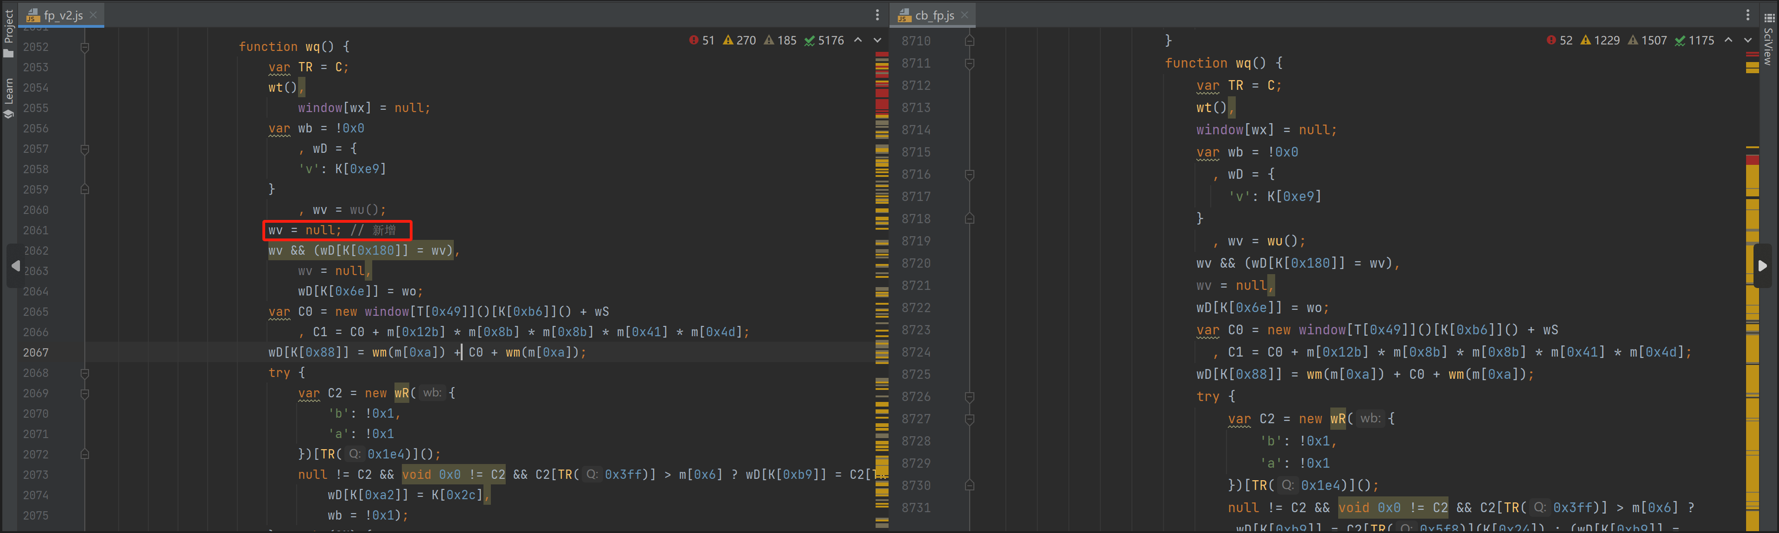The image size is (1779, 533).
Task: Click 'void 0x0 != C2' on line 8731
Action: 1393,508
